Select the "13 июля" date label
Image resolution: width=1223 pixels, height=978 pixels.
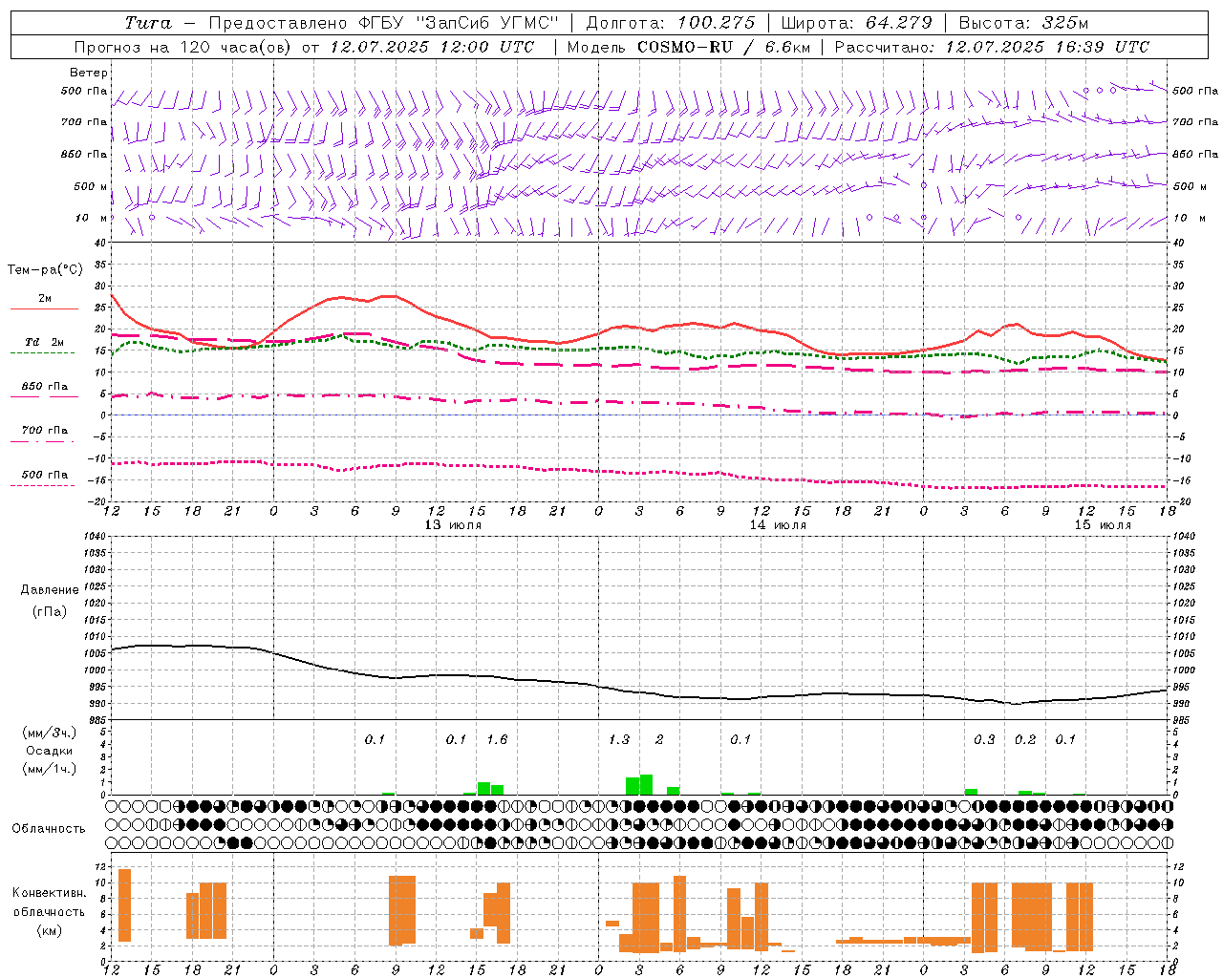(x=453, y=525)
